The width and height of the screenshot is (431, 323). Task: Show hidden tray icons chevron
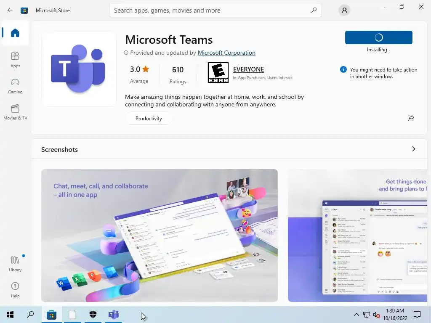[x=356, y=315]
